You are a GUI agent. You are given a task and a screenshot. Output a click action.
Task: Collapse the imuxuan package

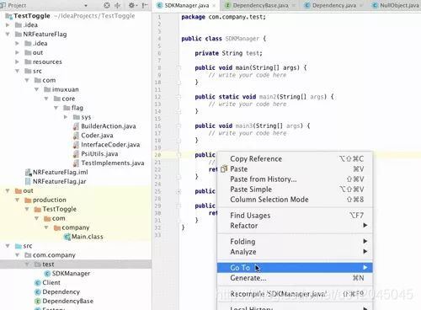[36, 89]
